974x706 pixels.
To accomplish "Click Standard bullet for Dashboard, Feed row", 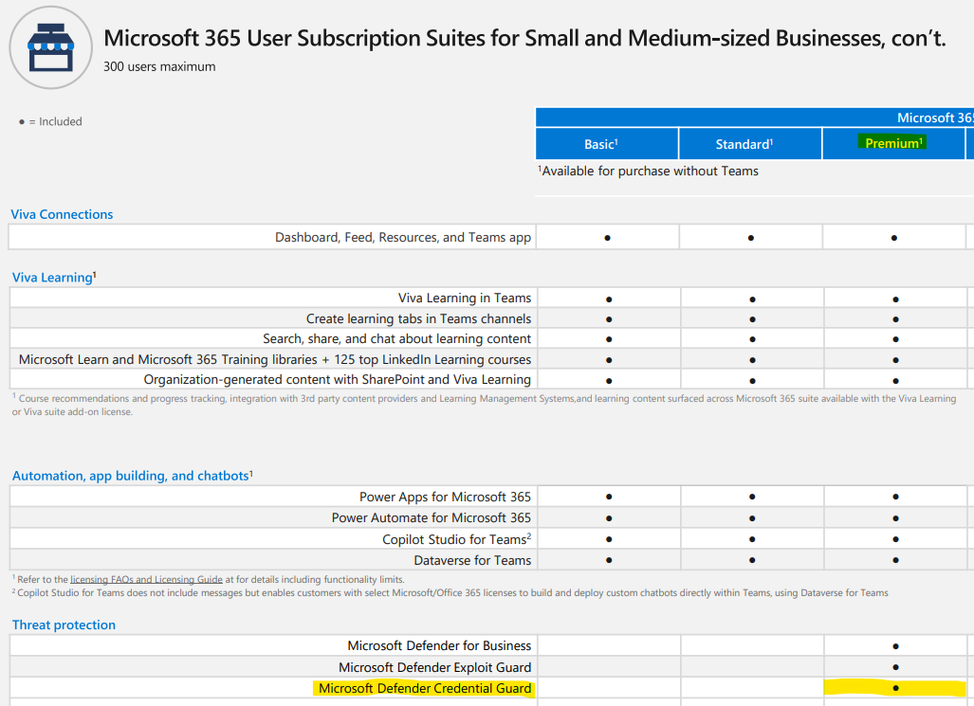I will click(750, 238).
